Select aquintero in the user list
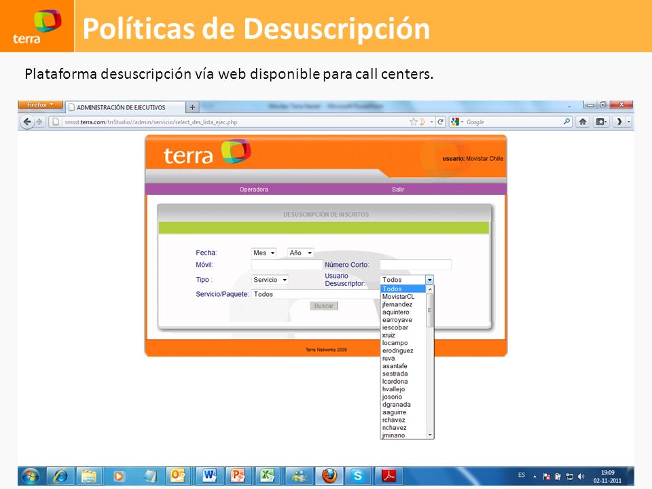 (403, 312)
